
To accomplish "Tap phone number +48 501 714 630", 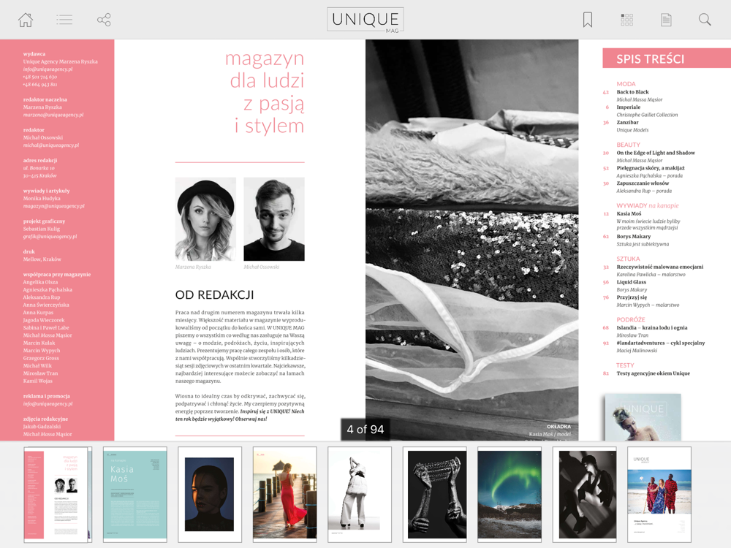I will click(39, 77).
